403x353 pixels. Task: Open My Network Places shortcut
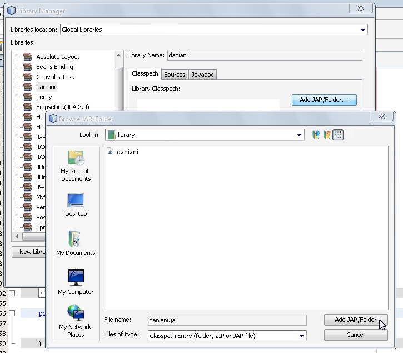76,321
